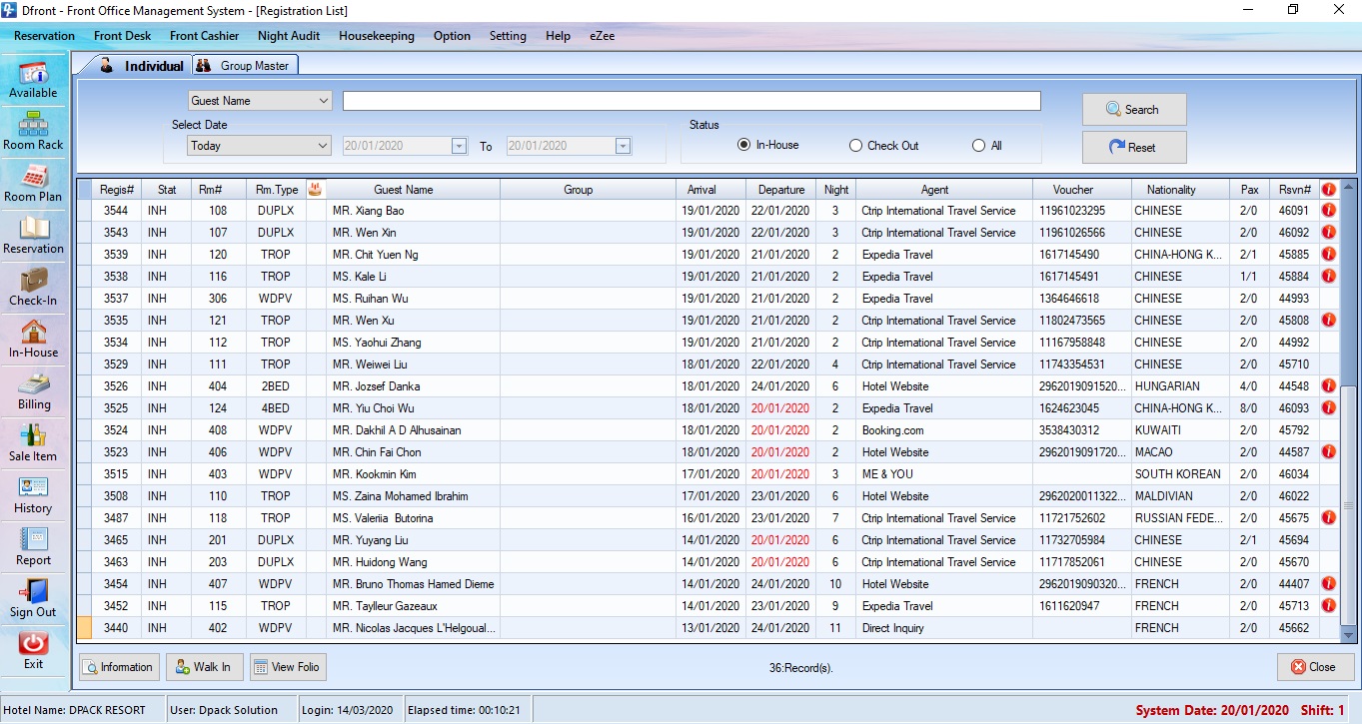
Task: Select the row for MS. Zaina Mohamed Ibrahim
Action: coord(707,496)
